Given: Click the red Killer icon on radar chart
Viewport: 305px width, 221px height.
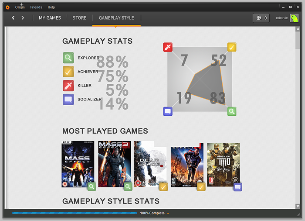Looking at the screenshot, I should coord(168,47).
